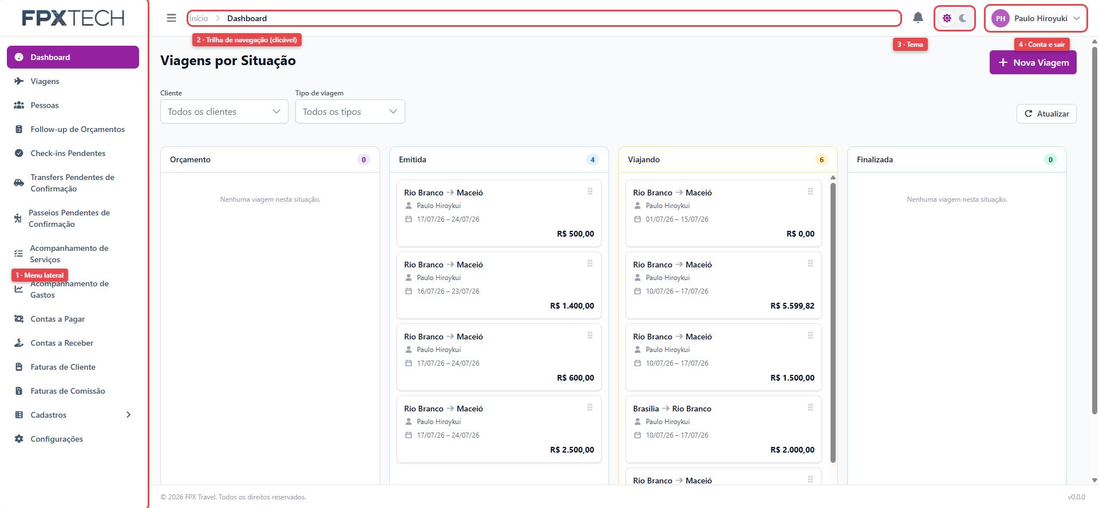The image size is (1099, 508).
Task: Click the Viagens airplane icon
Action: click(19, 81)
